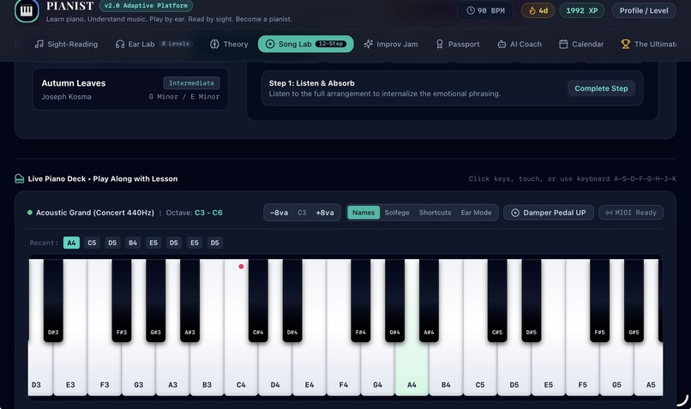The image size is (691, 409).
Task: Click the Intermediate difficulty badge
Action: pyautogui.click(x=192, y=83)
